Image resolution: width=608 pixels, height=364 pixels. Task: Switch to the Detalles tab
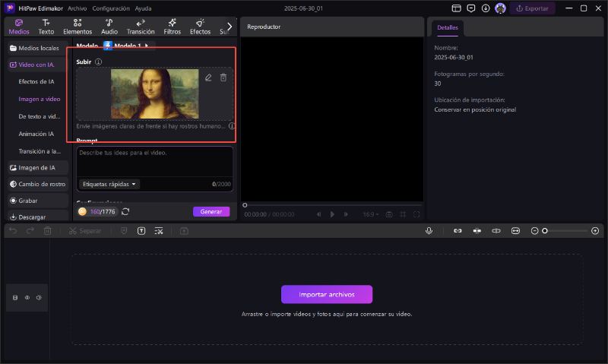pyautogui.click(x=448, y=27)
